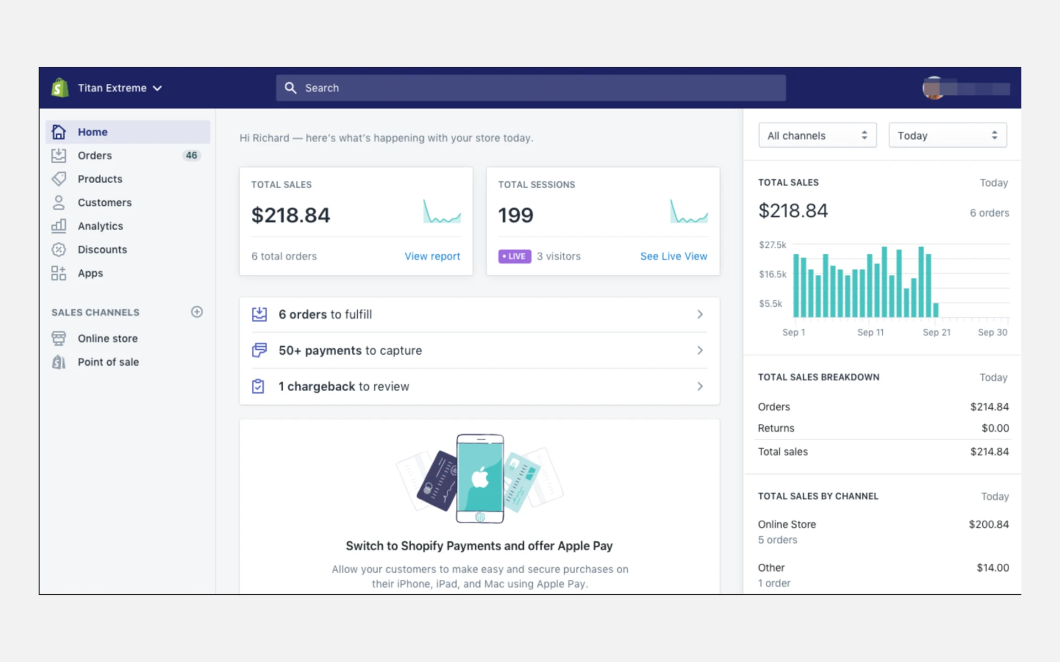This screenshot has height=662, width=1060.
Task: Open the 6 orders to fulfill row
Action: 479,314
